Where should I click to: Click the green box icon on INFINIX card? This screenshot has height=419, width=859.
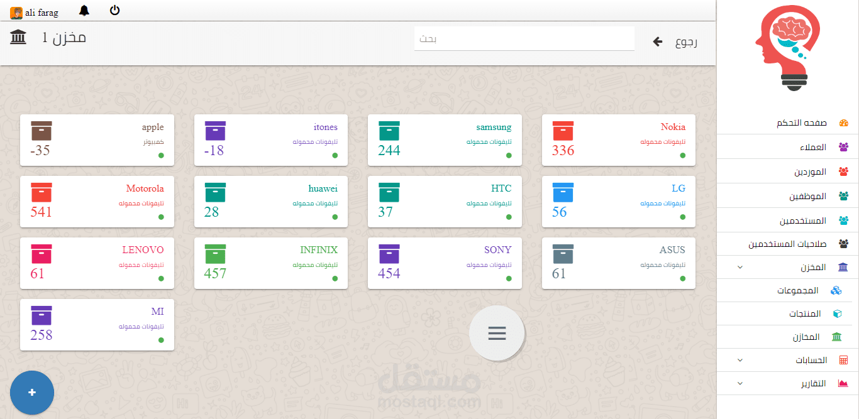[x=215, y=254]
